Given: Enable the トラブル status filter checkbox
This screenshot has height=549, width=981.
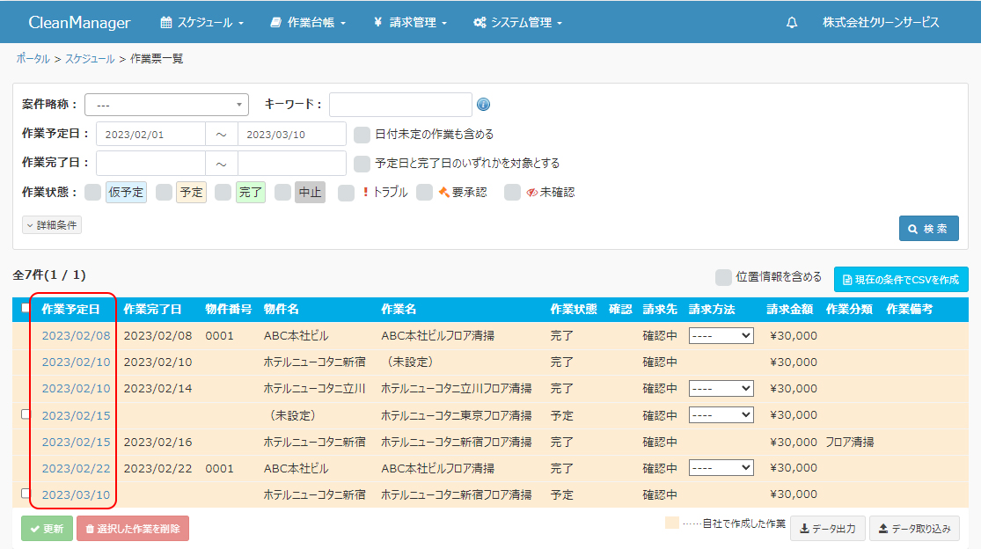Looking at the screenshot, I should click(346, 193).
